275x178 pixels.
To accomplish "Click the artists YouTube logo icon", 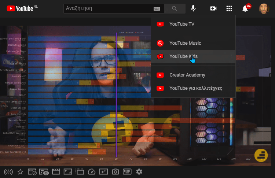I will coord(160,88).
